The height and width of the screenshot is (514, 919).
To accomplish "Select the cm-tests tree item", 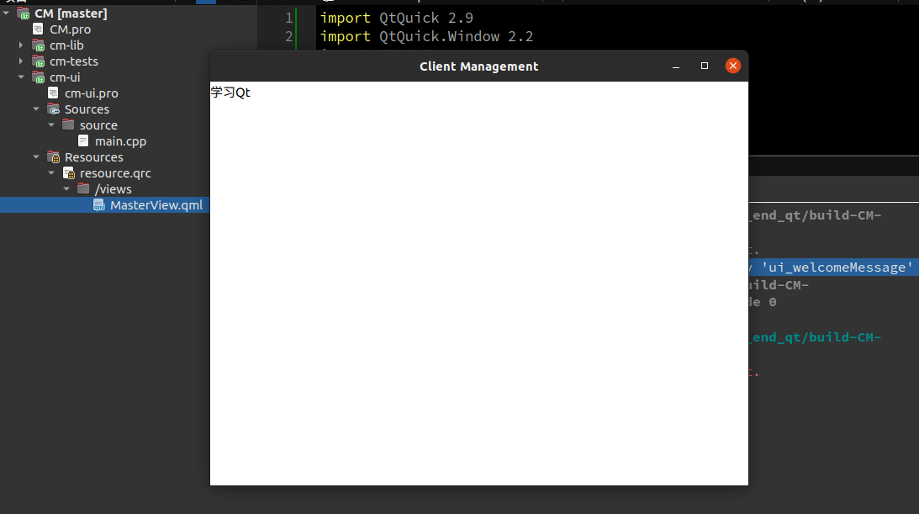I will pos(74,61).
